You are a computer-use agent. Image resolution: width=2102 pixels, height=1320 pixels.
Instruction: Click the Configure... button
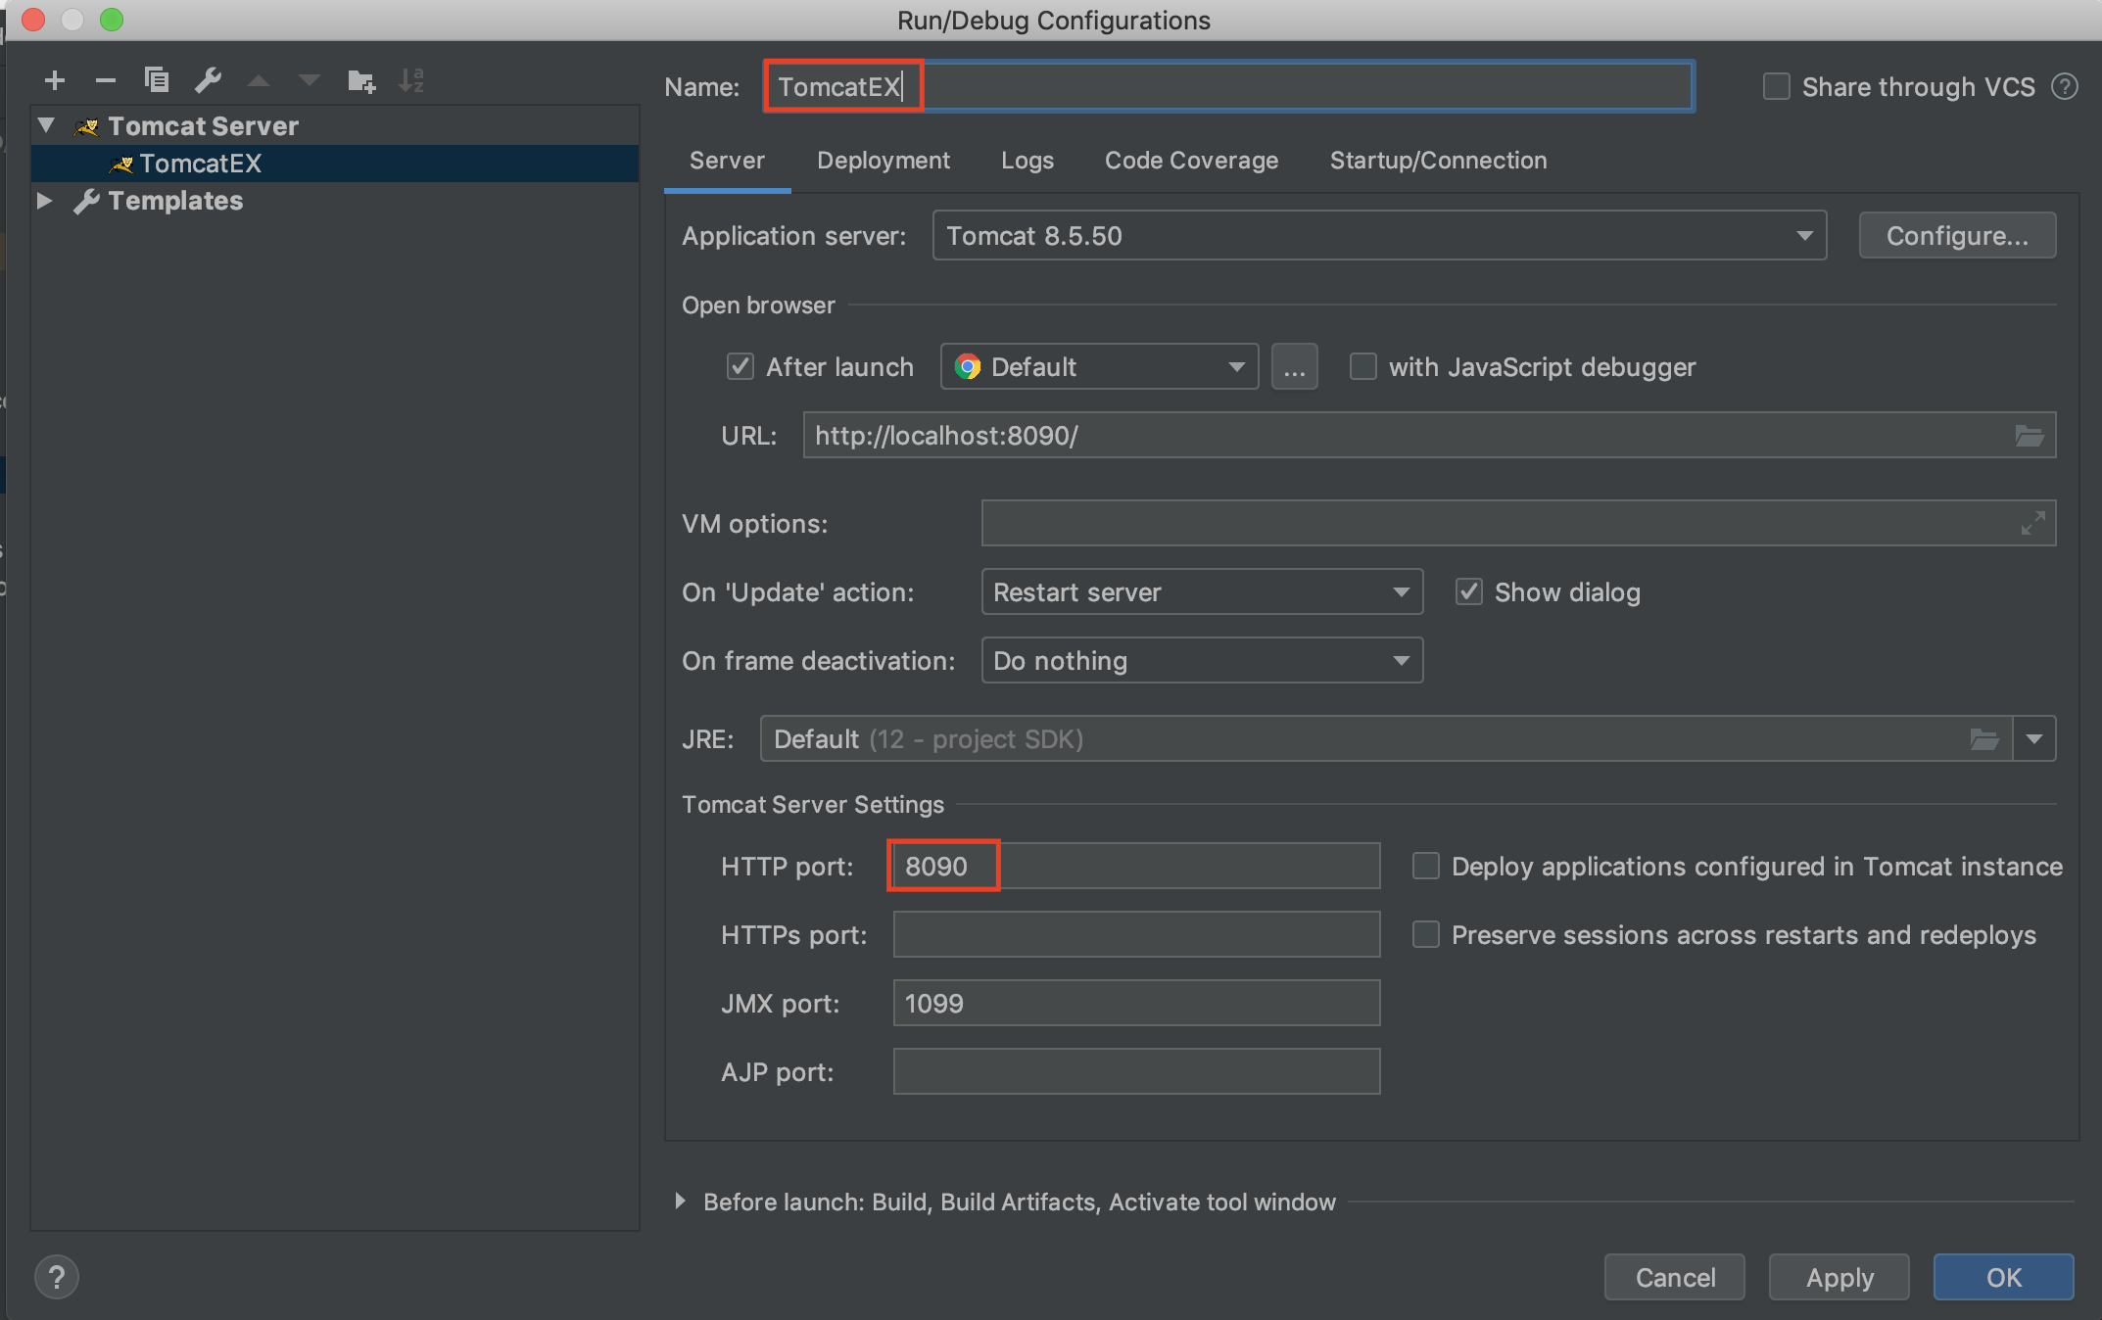point(1957,236)
